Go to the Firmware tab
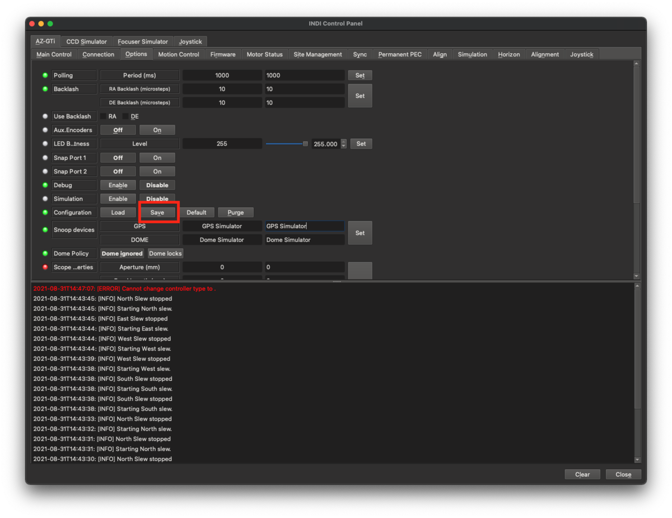 click(223, 54)
